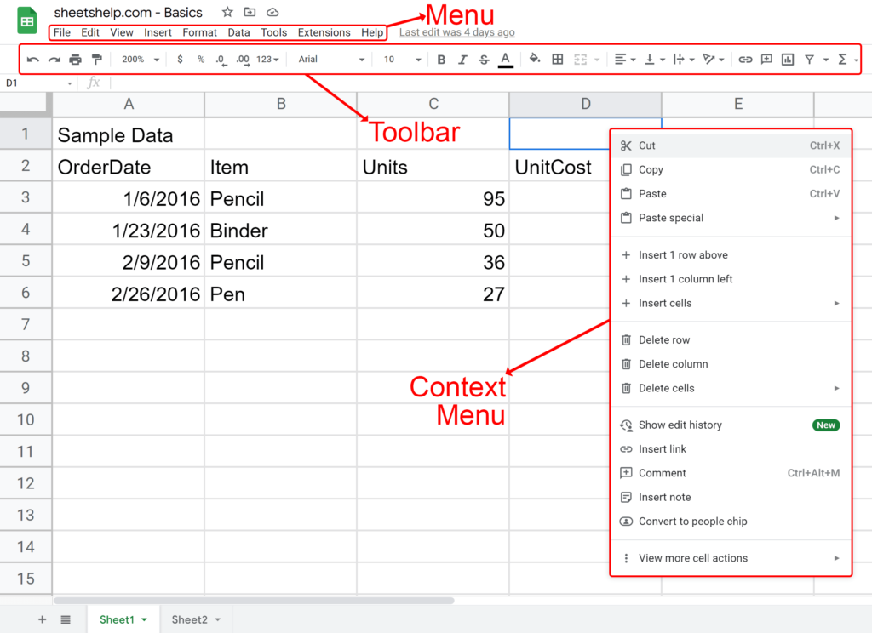Switch to the Sheet2 tab
The width and height of the screenshot is (872, 633).
pos(190,619)
